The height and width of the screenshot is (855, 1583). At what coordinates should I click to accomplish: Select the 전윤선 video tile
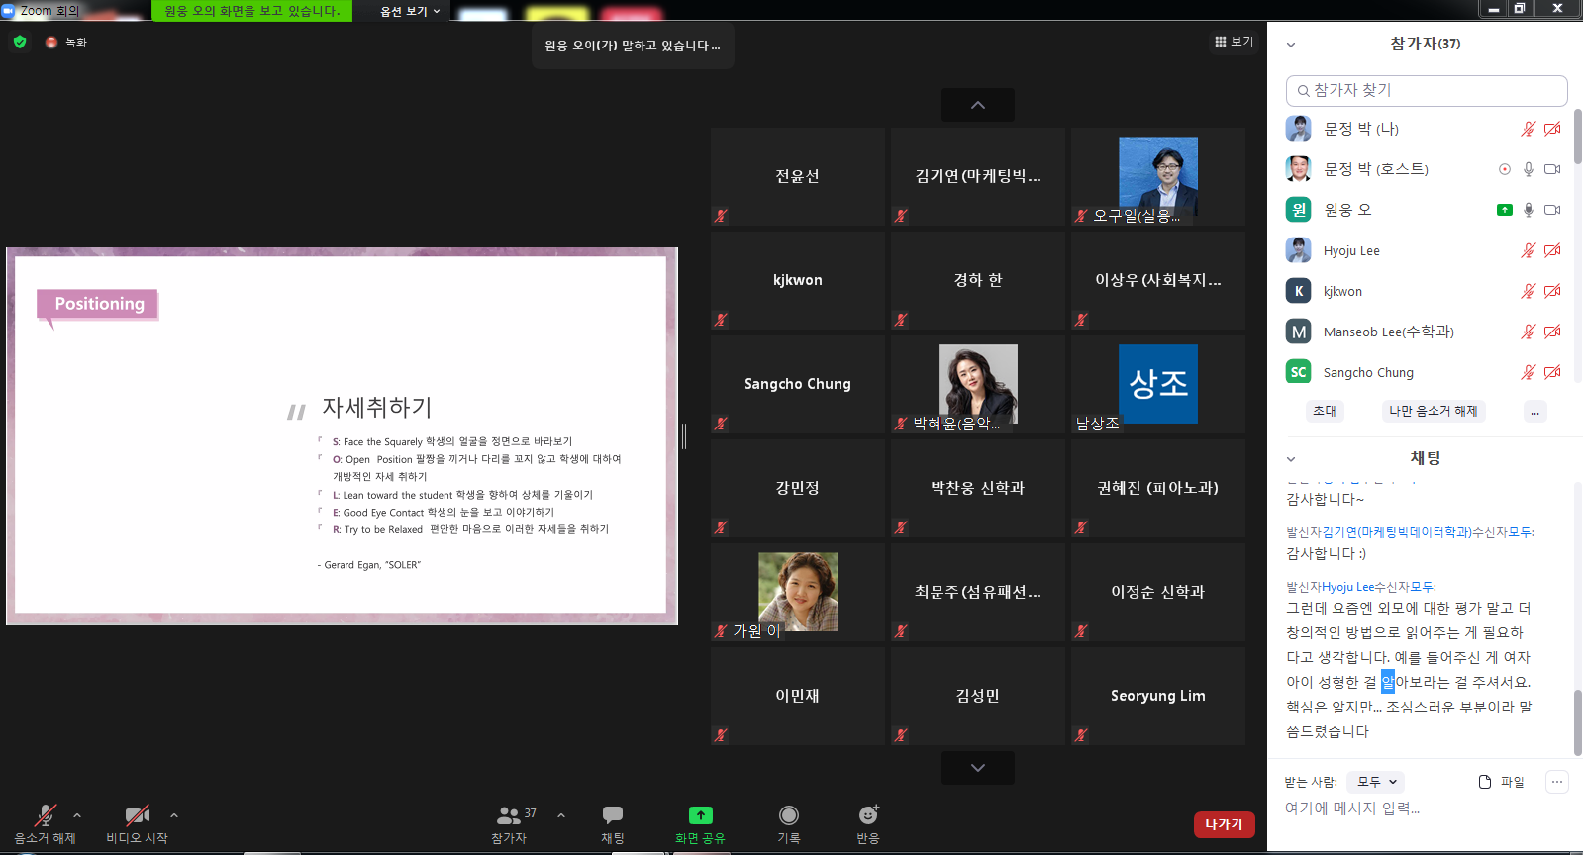click(x=797, y=176)
